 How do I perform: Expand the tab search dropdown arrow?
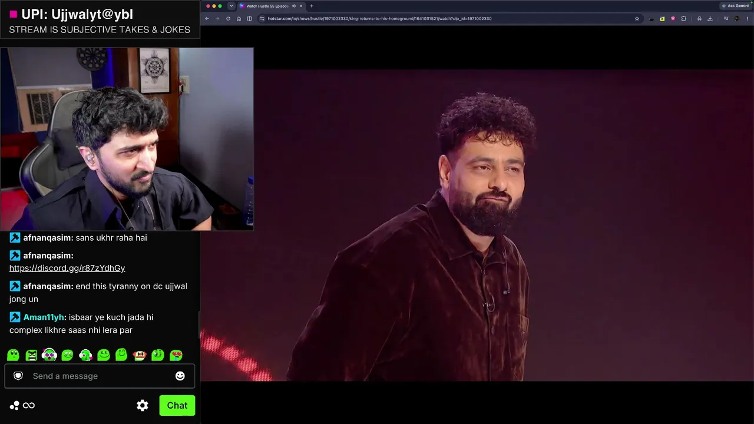pyautogui.click(x=231, y=6)
